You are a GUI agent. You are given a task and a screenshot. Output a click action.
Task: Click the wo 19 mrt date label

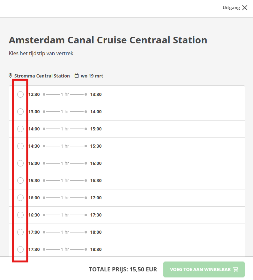tap(92, 76)
